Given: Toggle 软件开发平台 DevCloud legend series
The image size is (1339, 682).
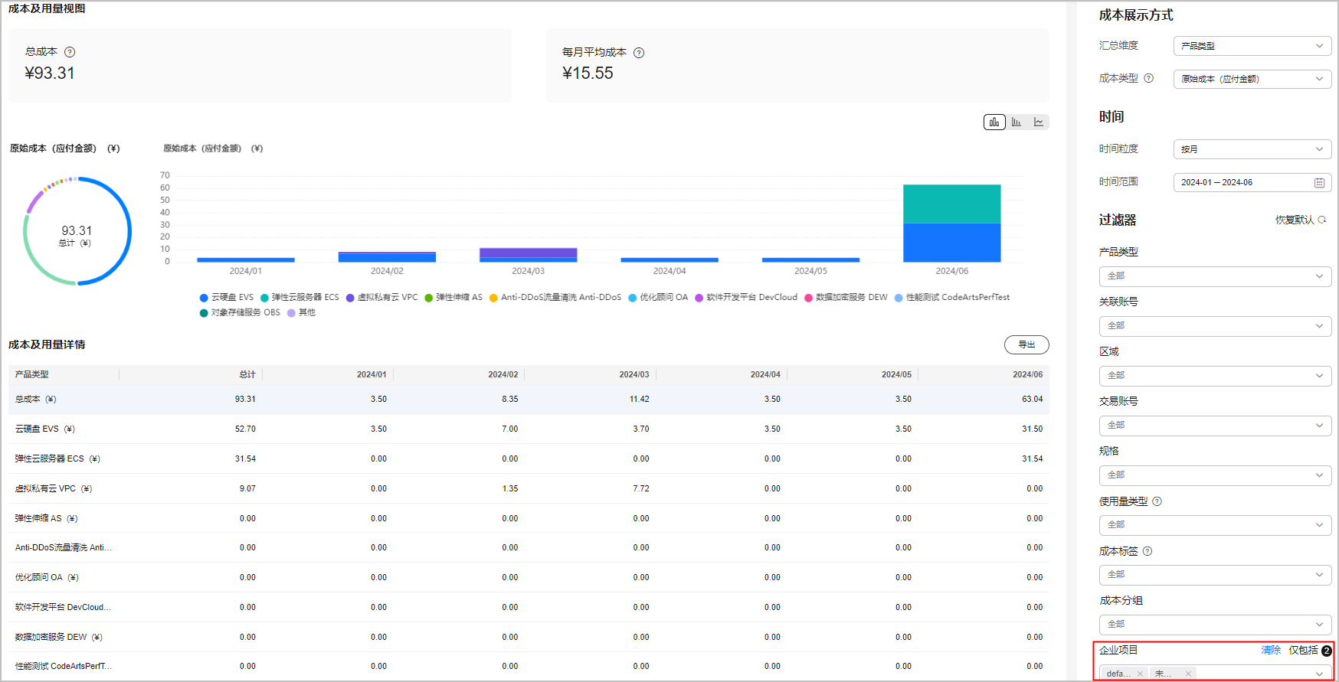Looking at the screenshot, I should tap(746, 298).
